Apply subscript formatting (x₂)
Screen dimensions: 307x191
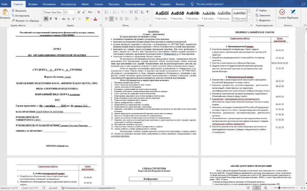pyautogui.click(x=69, y=19)
